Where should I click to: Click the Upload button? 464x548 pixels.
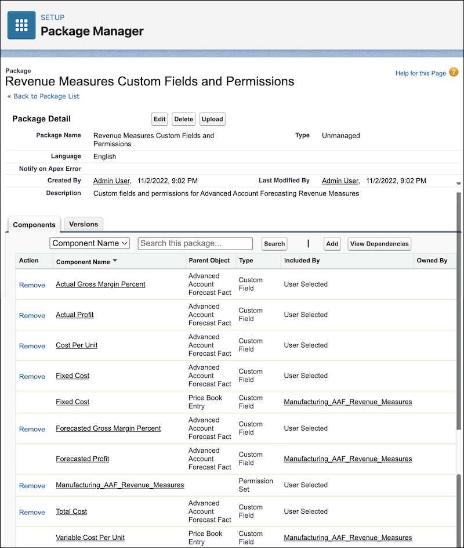212,119
